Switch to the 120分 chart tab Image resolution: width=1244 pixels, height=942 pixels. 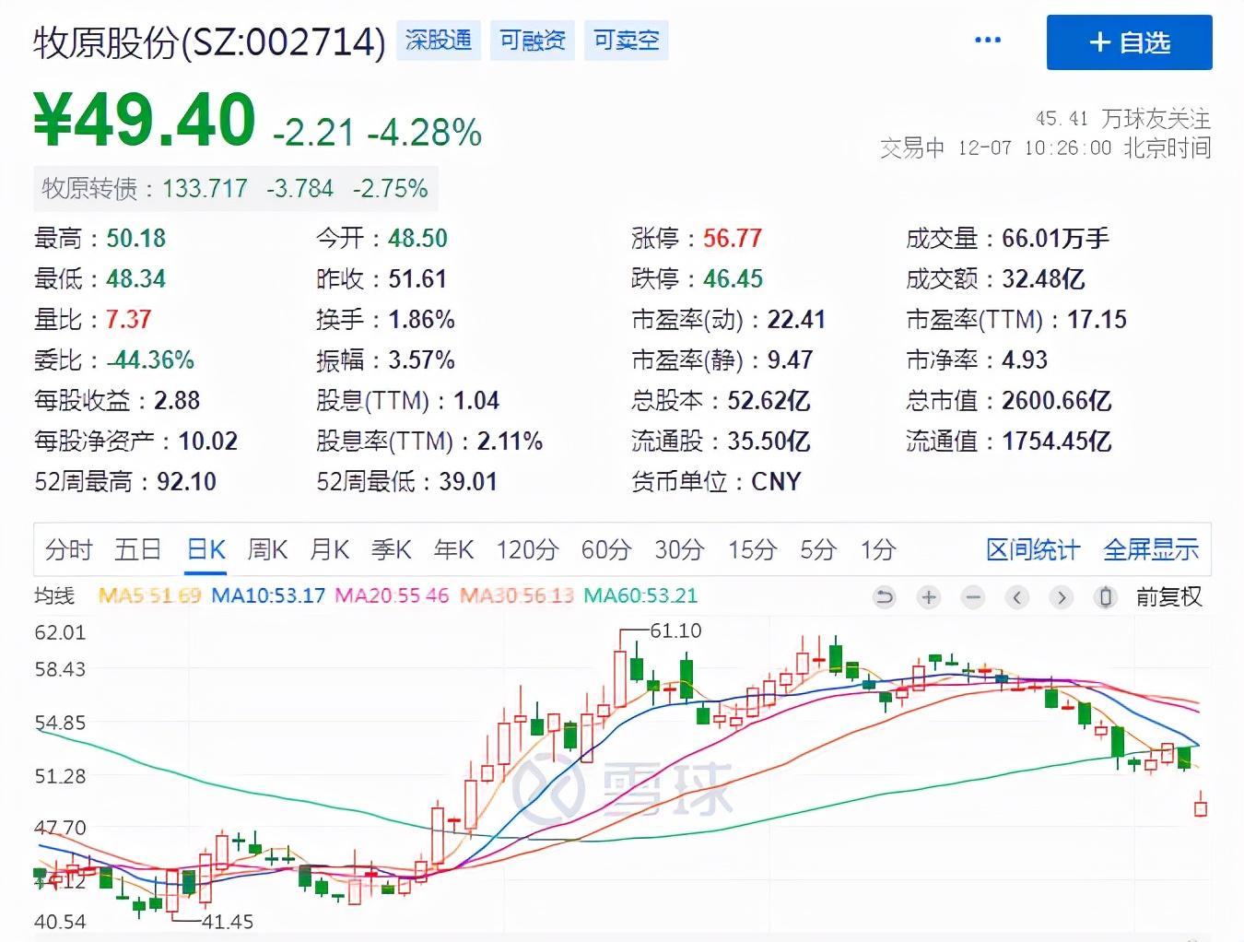pyautogui.click(x=528, y=550)
